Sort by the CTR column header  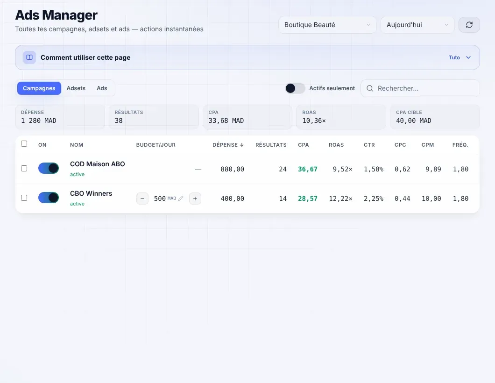[x=369, y=145]
